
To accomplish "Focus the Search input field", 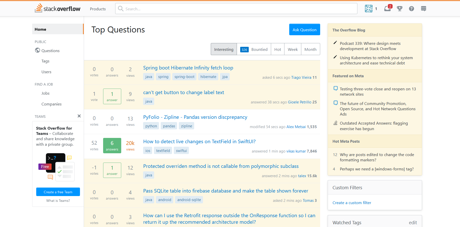I will point(236,9).
